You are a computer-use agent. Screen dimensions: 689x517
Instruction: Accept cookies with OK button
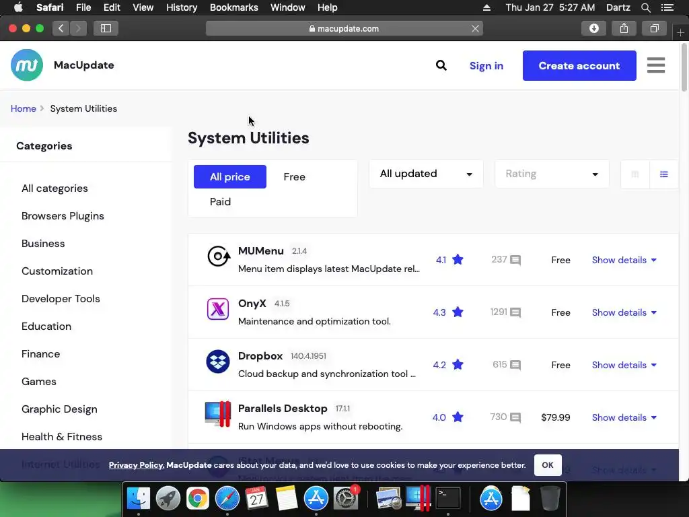point(548,464)
